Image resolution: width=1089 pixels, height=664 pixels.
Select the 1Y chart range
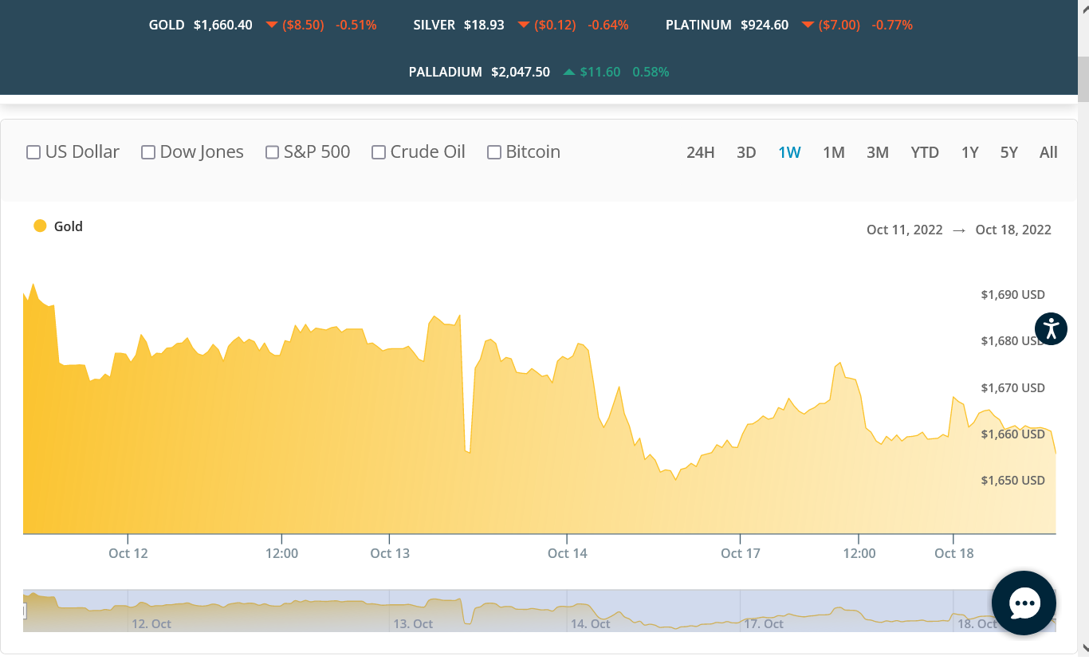click(969, 152)
